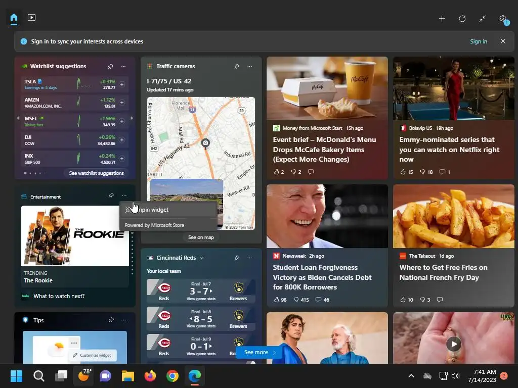Add TSLA to watchlist
Screen dimensions: 518x388
pyautogui.click(x=122, y=84)
